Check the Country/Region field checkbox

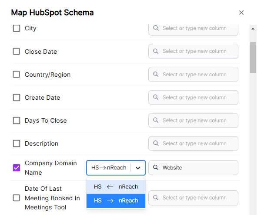17,75
